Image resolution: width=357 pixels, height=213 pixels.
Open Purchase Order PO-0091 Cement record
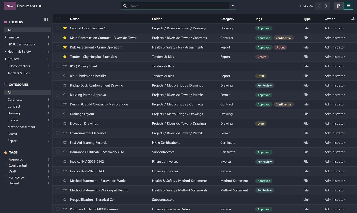click(x=94, y=209)
